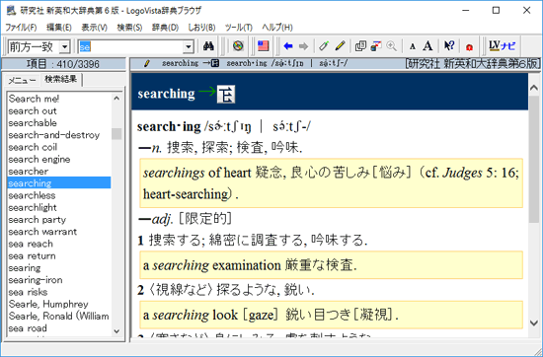Select 'search out' entry
Screen dimensions: 543x357
(x=59, y=111)
